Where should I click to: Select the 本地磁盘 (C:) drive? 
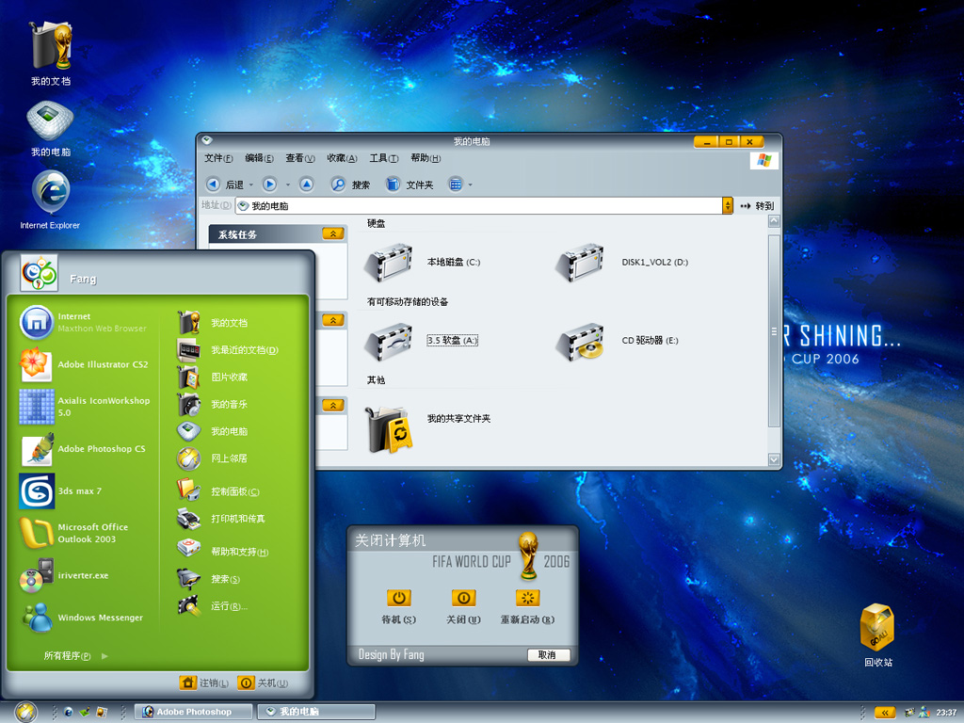click(x=421, y=262)
